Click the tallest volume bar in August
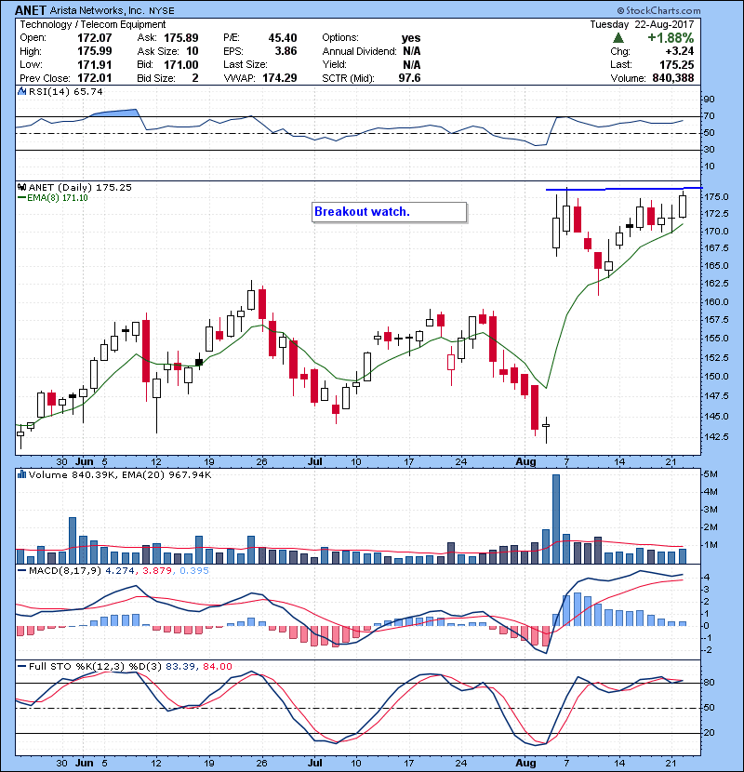Image resolution: width=744 pixels, height=772 pixels. pos(556,519)
